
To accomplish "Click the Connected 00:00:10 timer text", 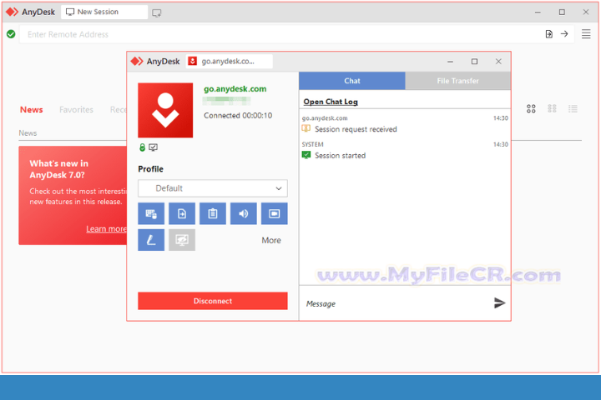I will click(x=238, y=116).
